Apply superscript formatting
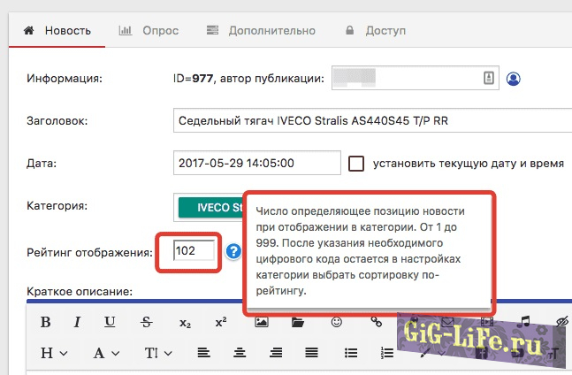 coord(221,322)
